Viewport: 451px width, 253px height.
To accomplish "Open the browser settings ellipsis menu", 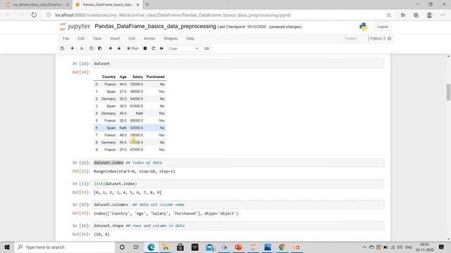I will [x=443, y=15].
